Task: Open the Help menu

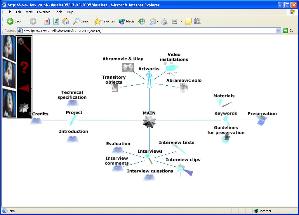Action: tap(70, 12)
